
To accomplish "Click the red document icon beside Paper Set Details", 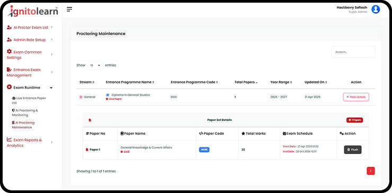I will click(x=90, y=120).
